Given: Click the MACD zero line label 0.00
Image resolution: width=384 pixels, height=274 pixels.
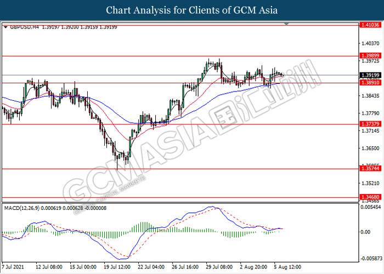Looking at the screenshot, I should pyautogui.click(x=364, y=232).
